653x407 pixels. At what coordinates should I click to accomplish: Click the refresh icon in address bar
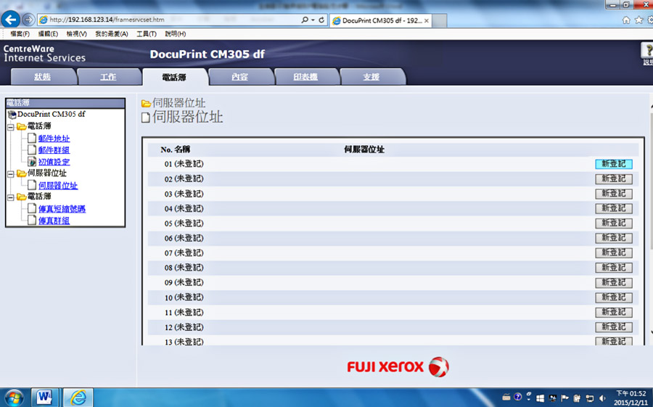(321, 20)
